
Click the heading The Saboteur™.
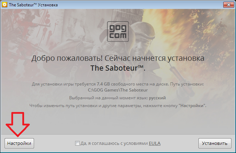[118, 68]
